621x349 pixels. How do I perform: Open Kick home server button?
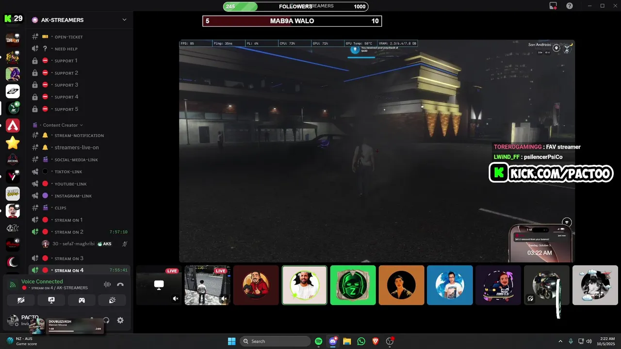click(x=13, y=18)
